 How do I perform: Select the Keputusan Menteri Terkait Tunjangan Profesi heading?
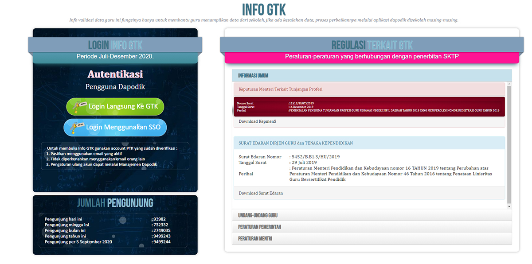coord(280,89)
